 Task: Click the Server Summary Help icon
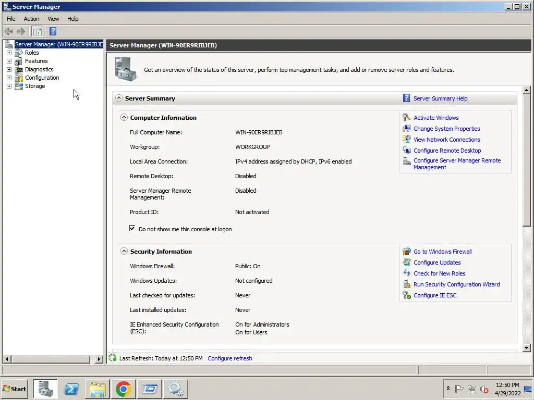click(407, 98)
